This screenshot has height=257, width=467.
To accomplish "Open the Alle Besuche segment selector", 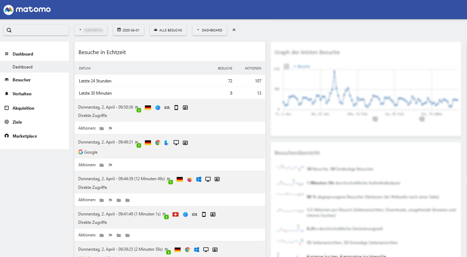I will click(x=168, y=30).
